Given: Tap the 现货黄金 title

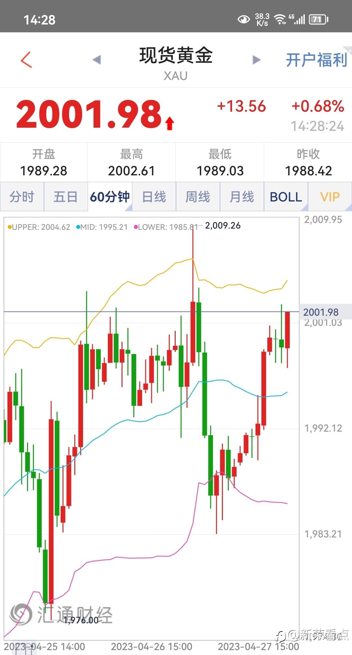Looking at the screenshot, I should coord(176,55).
